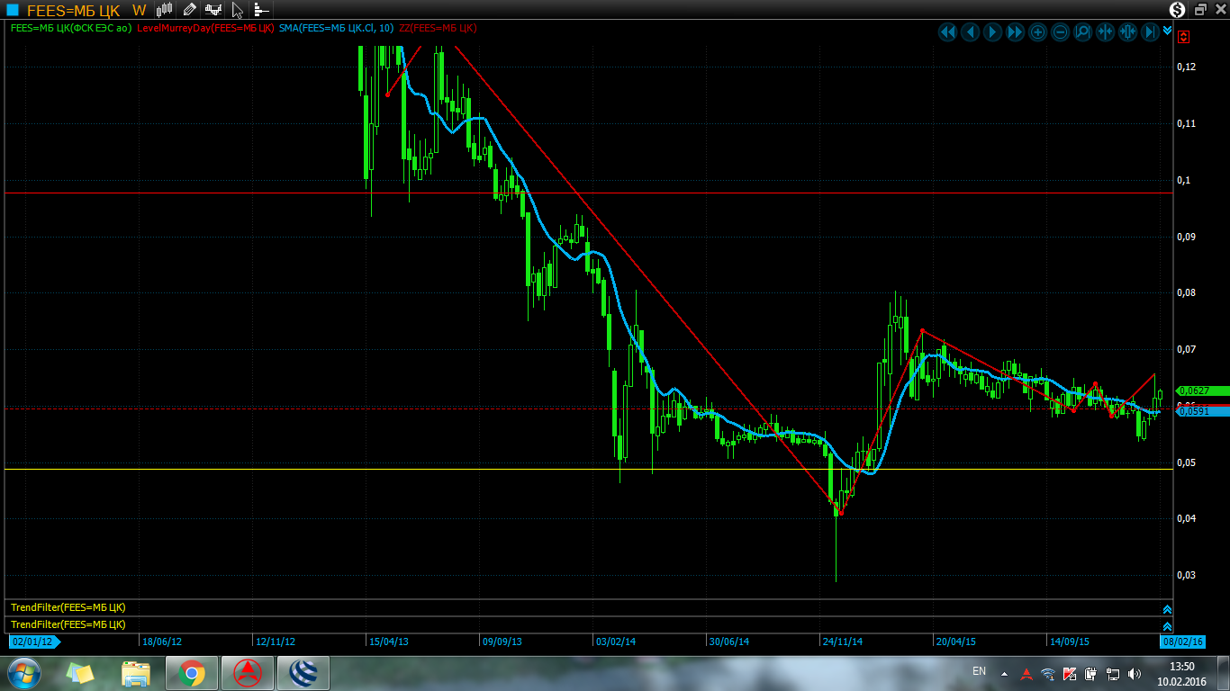Select the cursor pointer tool
This screenshot has width=1230, height=691.
237,10
